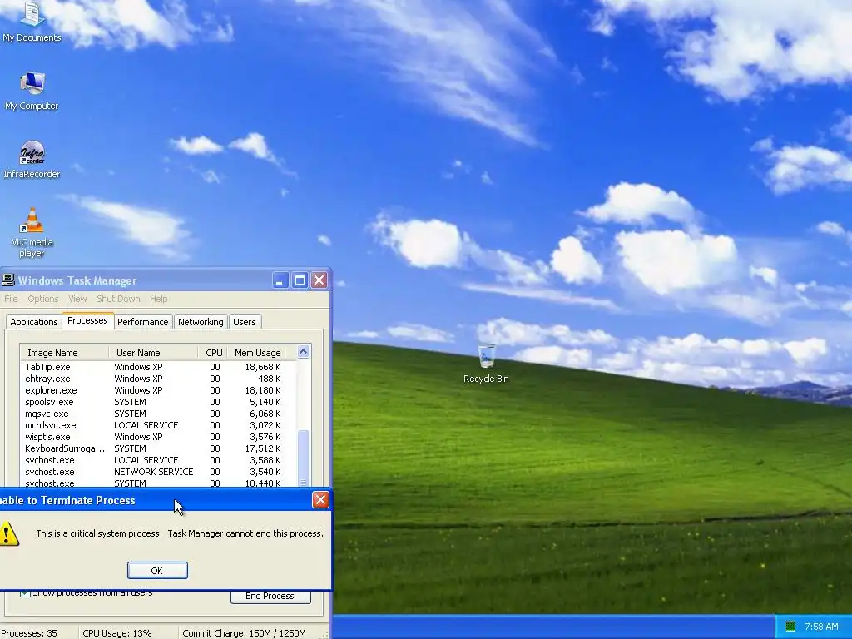Select the mqsvc.exe process row

coord(158,414)
